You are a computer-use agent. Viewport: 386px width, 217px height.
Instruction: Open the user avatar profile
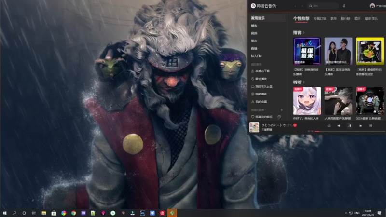pyautogui.click(x=372, y=6)
